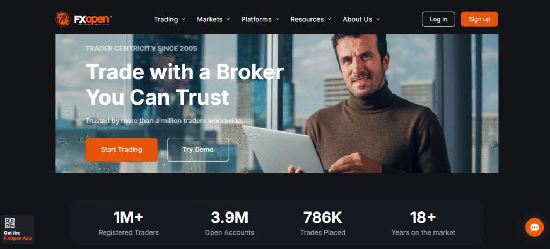Open the live chat bubble icon

tap(534, 227)
